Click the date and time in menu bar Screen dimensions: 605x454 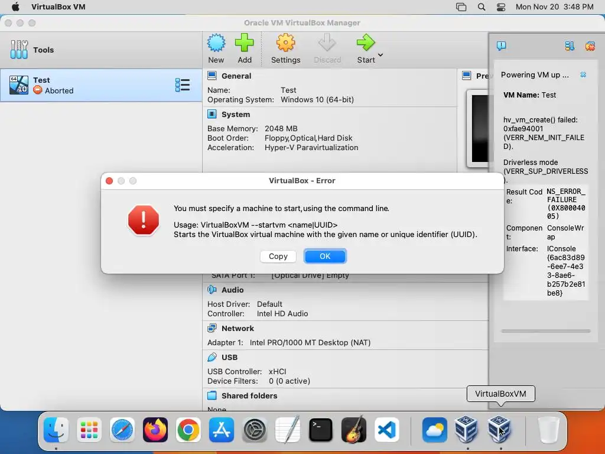(x=554, y=7)
